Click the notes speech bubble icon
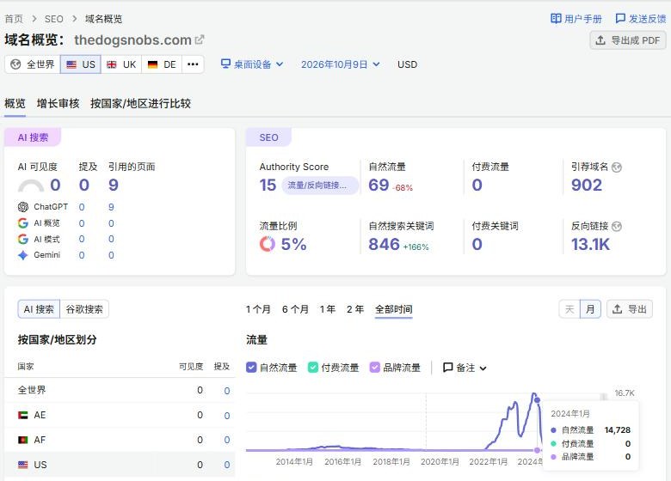The width and height of the screenshot is (671, 481). pos(448,368)
